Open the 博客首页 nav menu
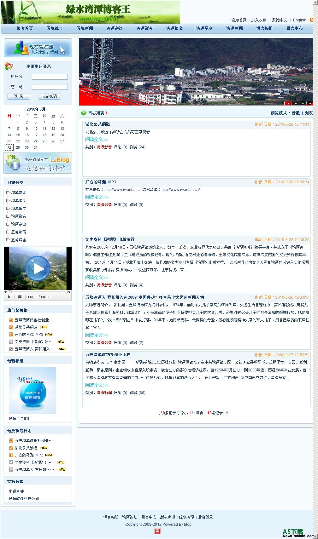Viewport: 318px width, 539px height. [25, 28]
